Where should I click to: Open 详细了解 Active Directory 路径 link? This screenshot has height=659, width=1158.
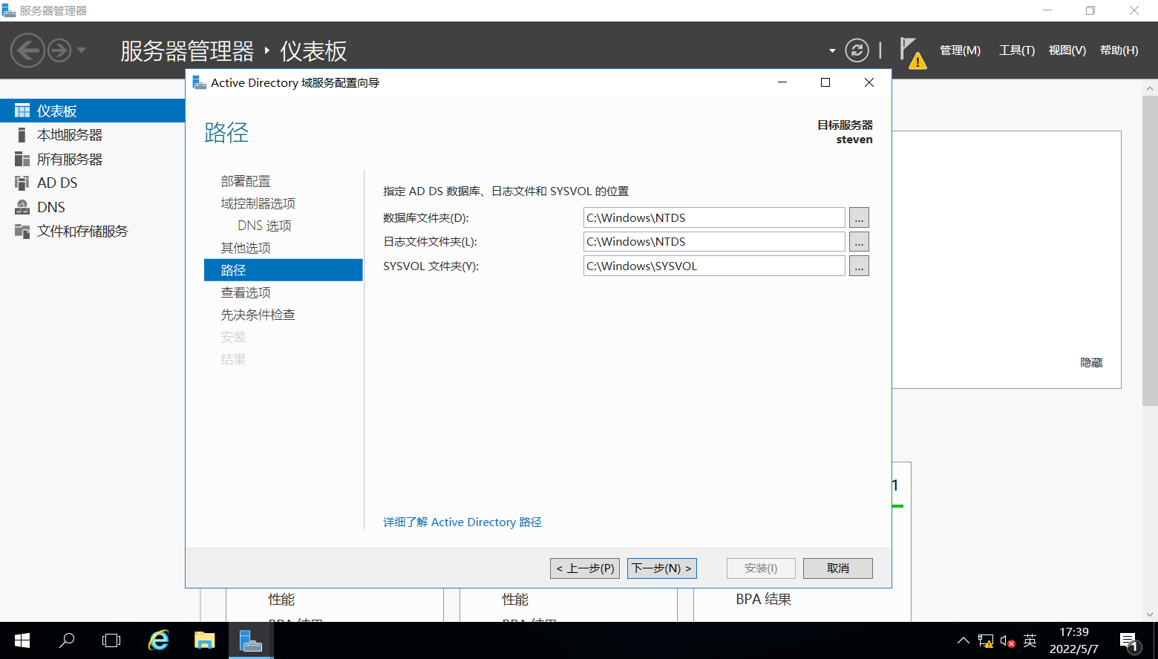pos(462,522)
